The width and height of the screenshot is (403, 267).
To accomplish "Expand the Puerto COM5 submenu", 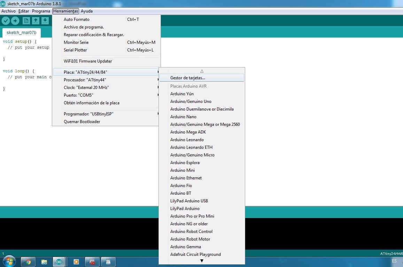I will [x=106, y=95].
